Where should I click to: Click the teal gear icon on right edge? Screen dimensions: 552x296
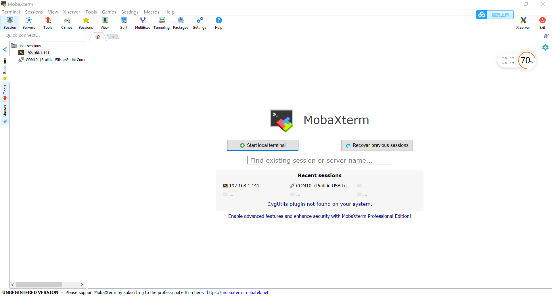click(x=545, y=47)
